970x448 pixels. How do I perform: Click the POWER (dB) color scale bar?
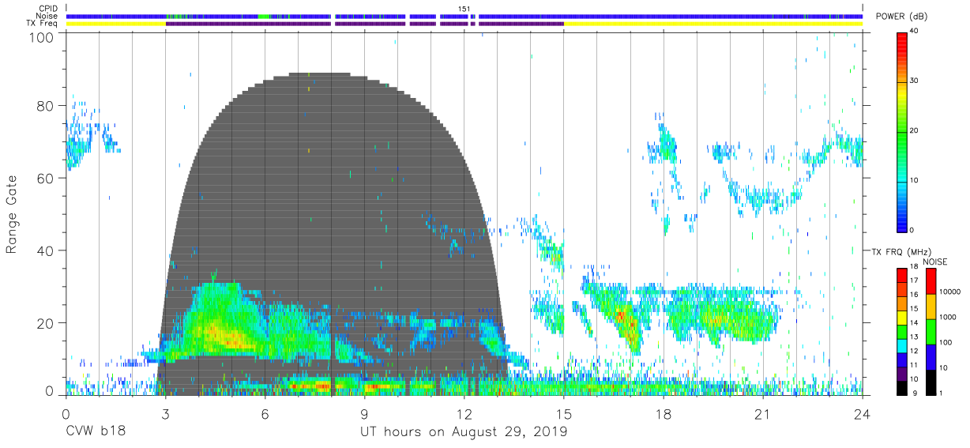tap(903, 131)
